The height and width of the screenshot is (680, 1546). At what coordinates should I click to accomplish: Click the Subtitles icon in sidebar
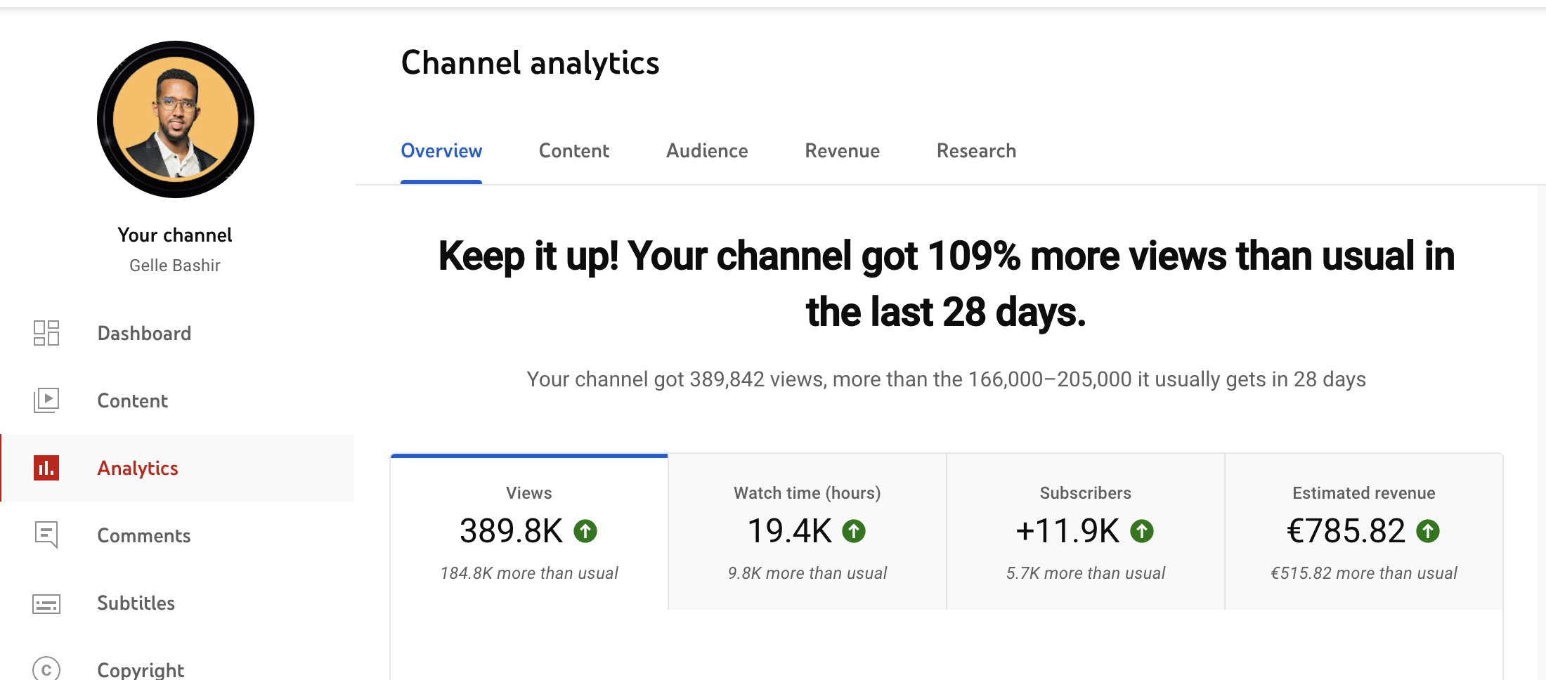pyautogui.click(x=46, y=603)
